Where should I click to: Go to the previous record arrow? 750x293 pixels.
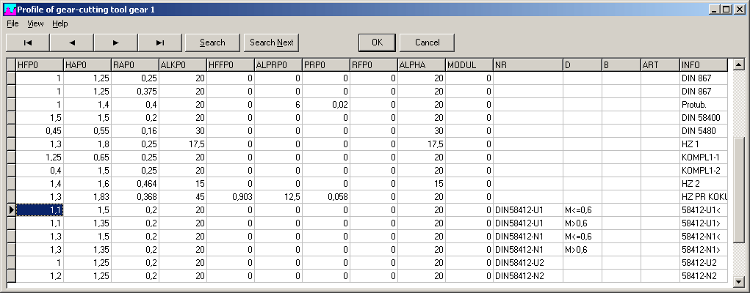point(72,42)
